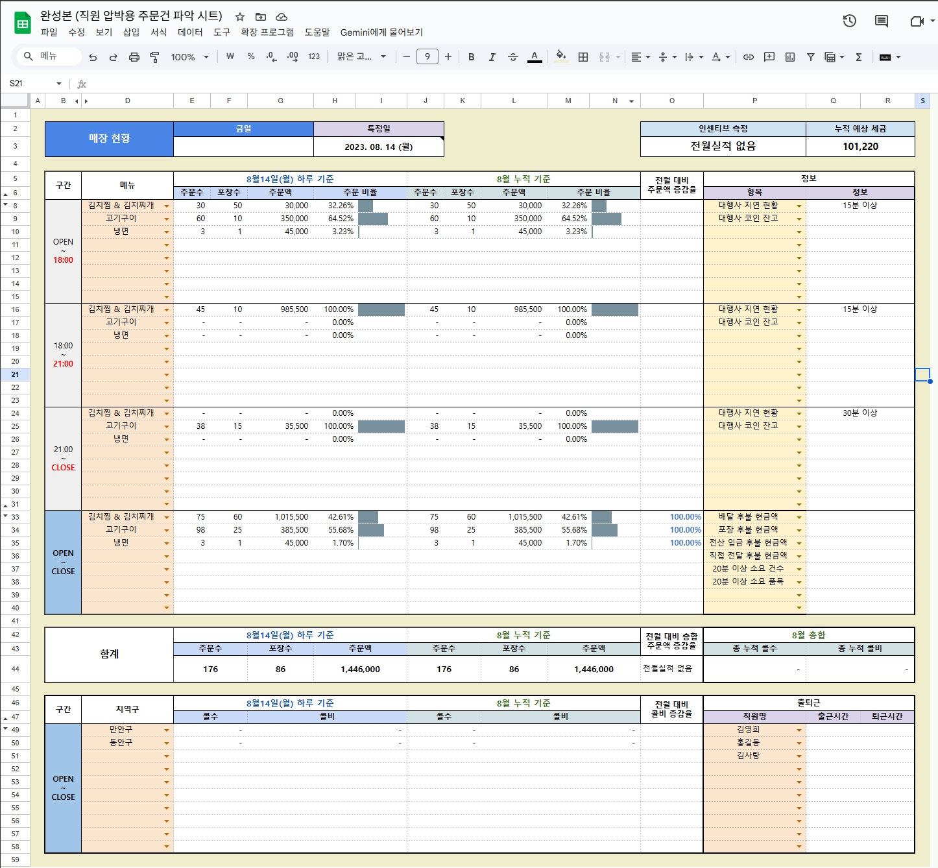Click the Print icon in the toolbar
The image size is (938, 868).
coord(134,56)
